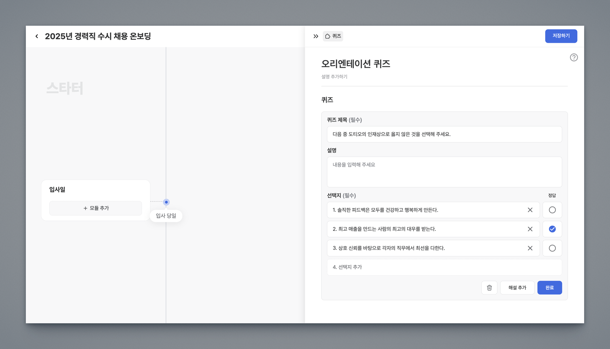Click the quiz title input field
This screenshot has height=349, width=610.
pyautogui.click(x=444, y=134)
